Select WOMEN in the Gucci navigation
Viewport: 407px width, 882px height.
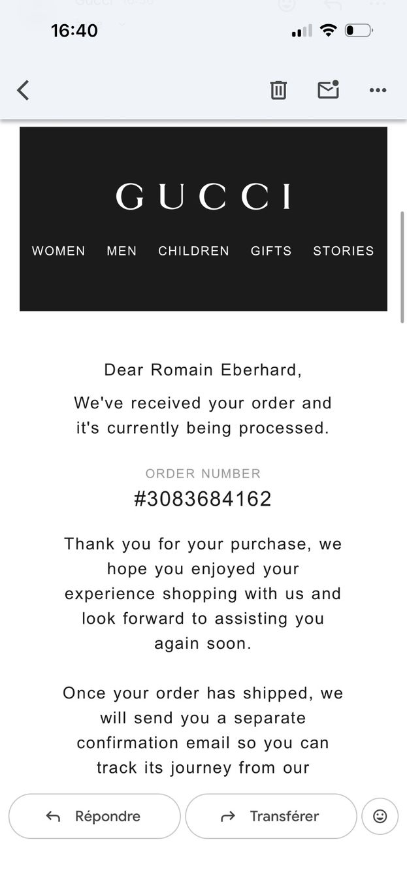(x=59, y=251)
